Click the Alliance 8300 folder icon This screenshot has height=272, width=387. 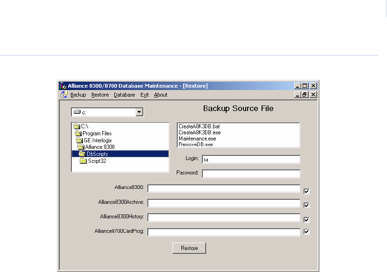point(81,147)
